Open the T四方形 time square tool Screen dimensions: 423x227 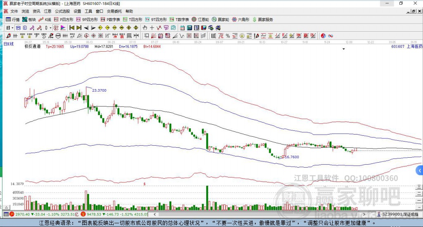pyautogui.click(x=133, y=19)
